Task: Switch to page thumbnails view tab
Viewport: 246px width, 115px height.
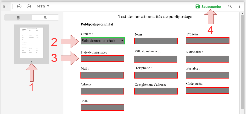Action: [18, 17]
